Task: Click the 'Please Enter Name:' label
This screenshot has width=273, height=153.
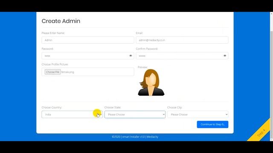Action: coord(53,33)
